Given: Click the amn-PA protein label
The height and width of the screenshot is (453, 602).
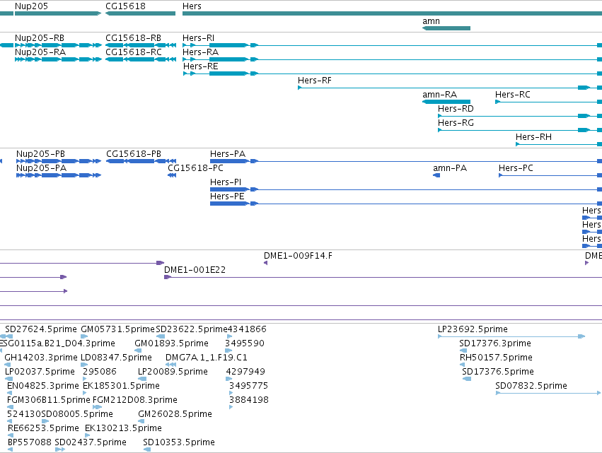Looking at the screenshot, I should (x=450, y=168).
